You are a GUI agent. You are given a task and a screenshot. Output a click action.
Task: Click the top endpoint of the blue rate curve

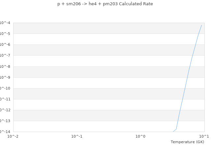[201, 25]
